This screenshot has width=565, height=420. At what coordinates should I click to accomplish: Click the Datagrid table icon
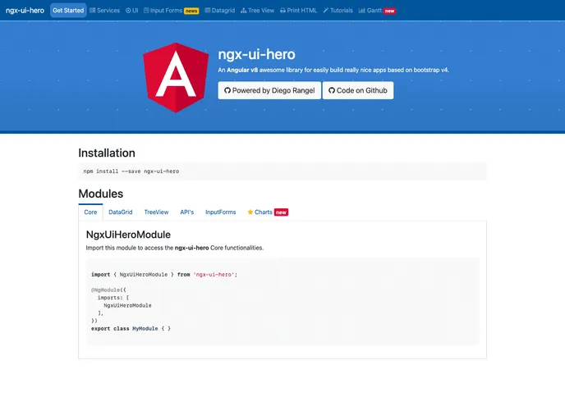pyautogui.click(x=207, y=11)
